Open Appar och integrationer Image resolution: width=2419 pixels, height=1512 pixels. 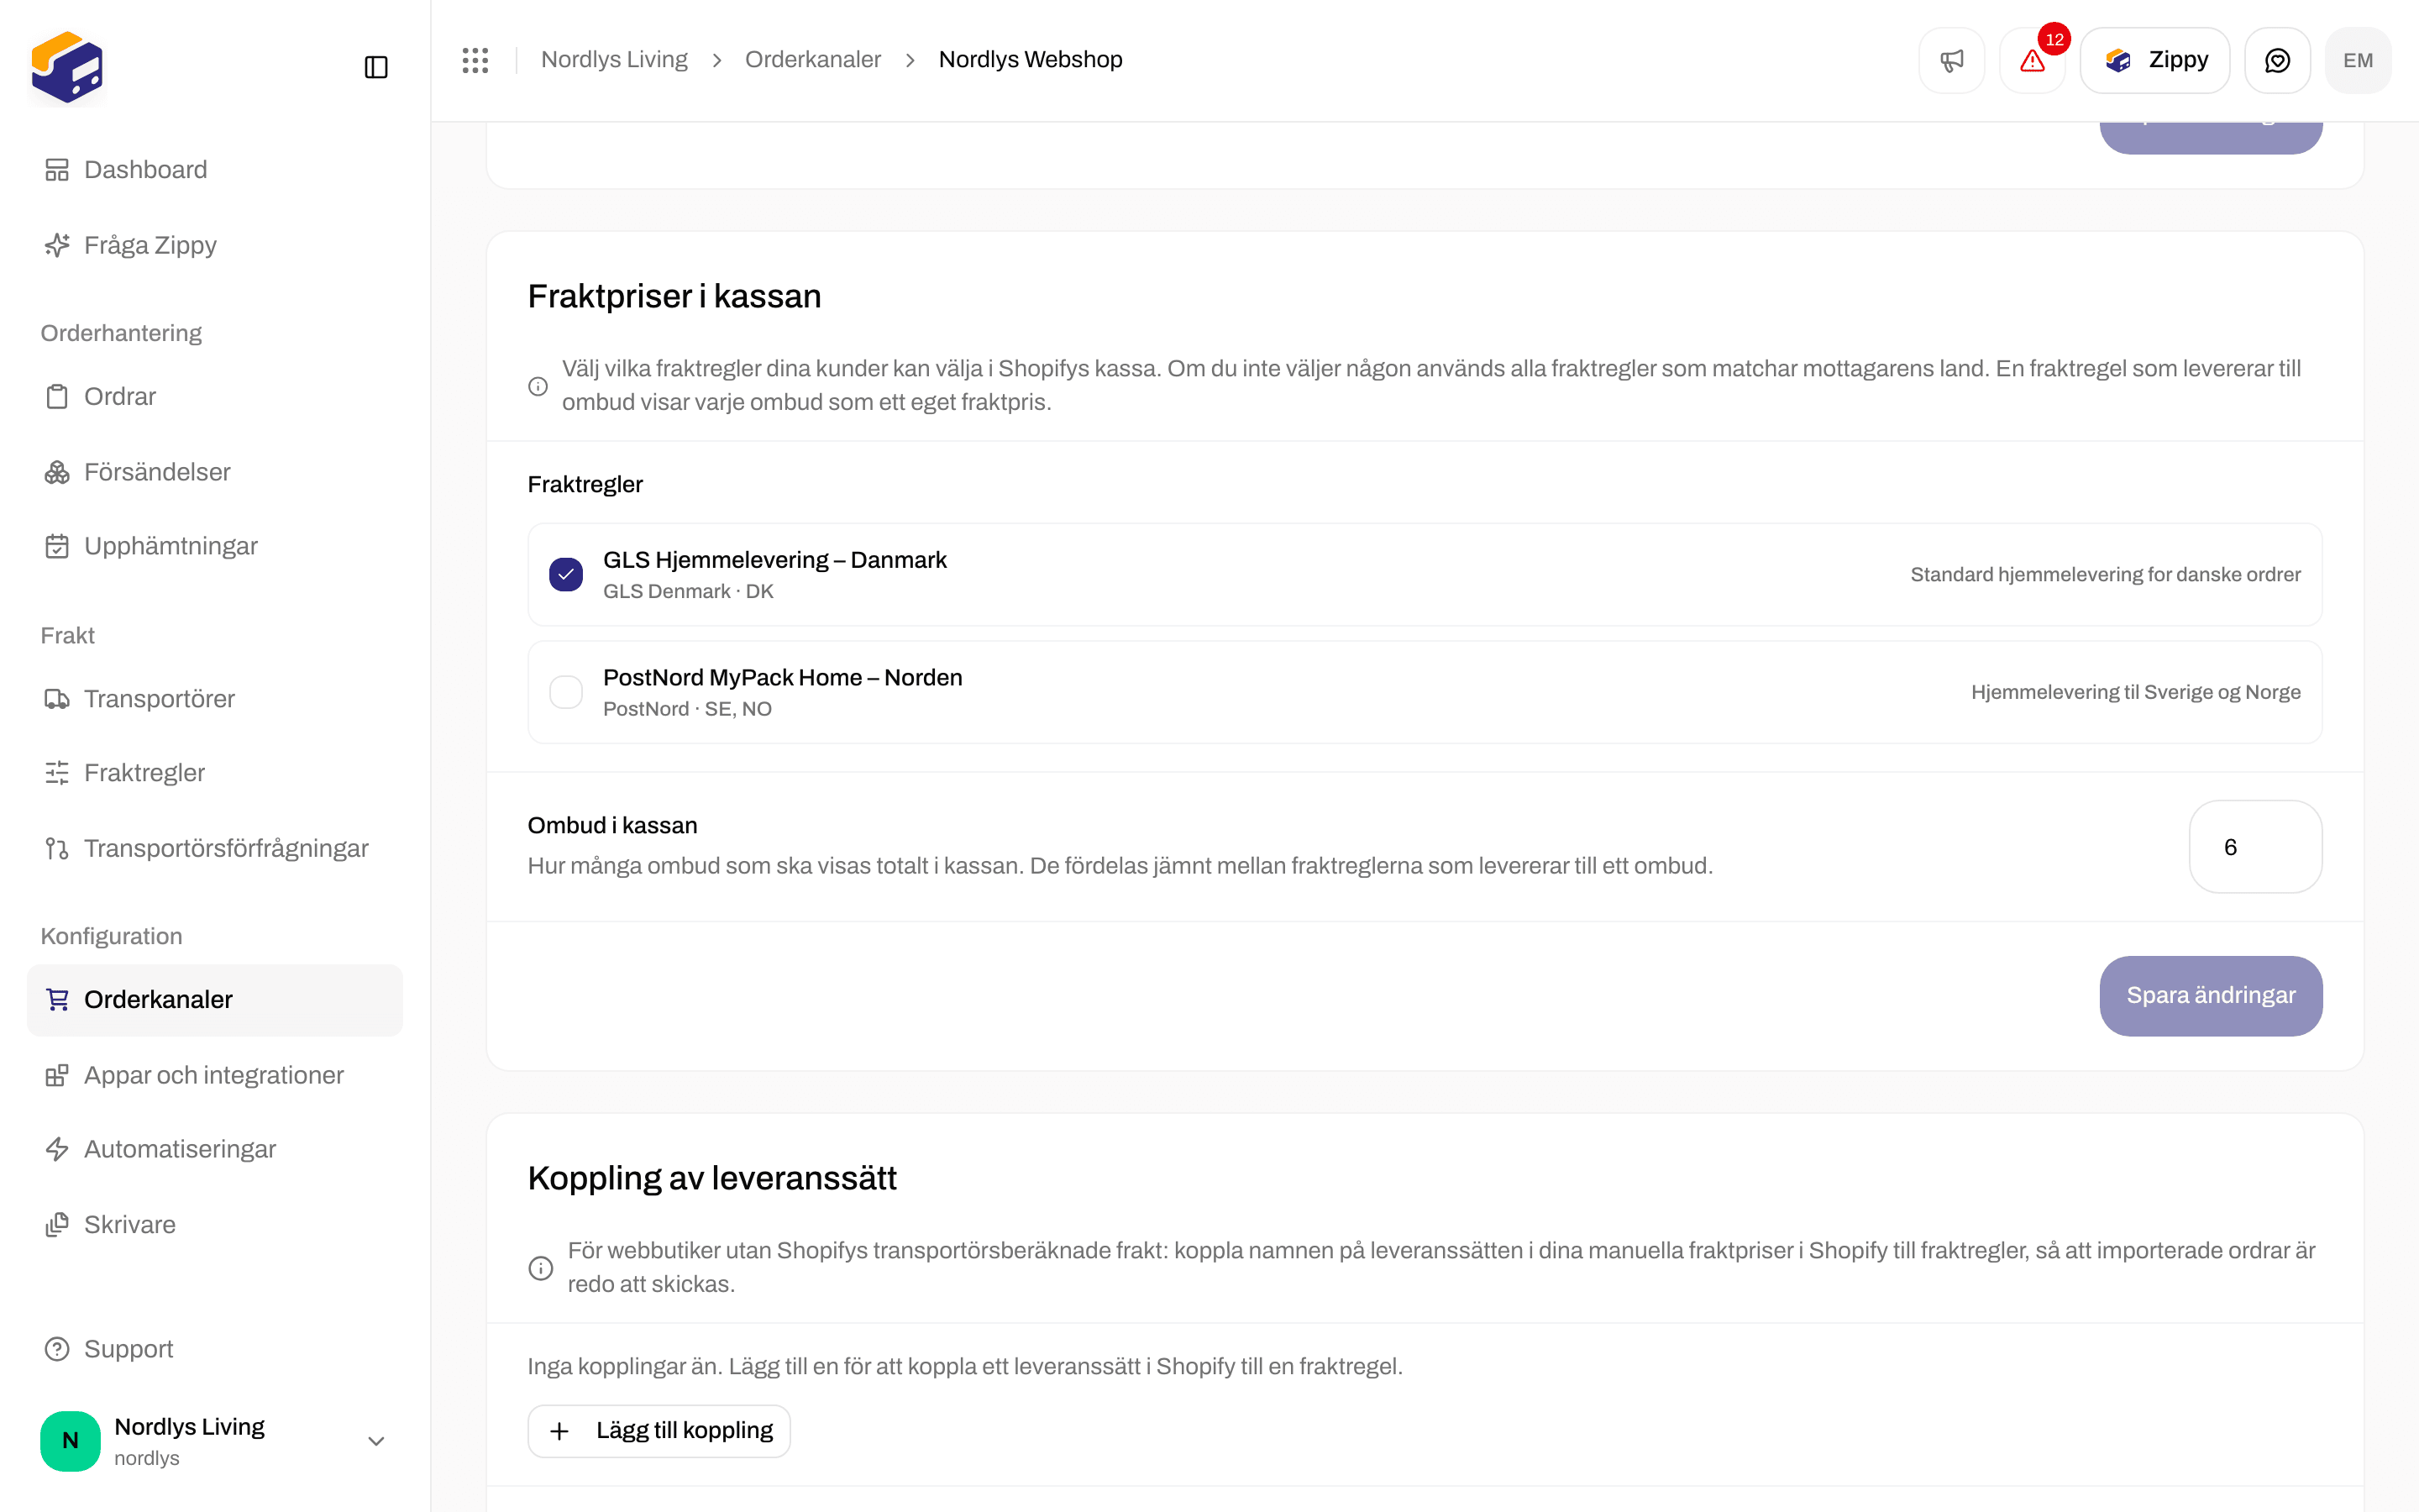[x=215, y=1075]
